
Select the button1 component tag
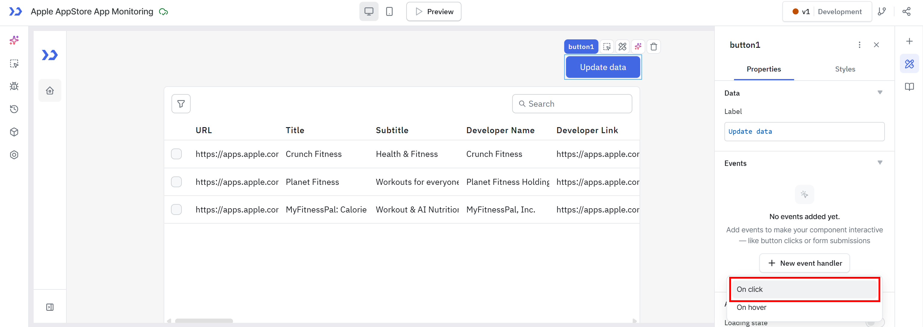click(581, 47)
